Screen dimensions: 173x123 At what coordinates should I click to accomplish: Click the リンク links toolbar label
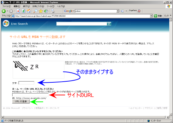[x=166, y=16]
